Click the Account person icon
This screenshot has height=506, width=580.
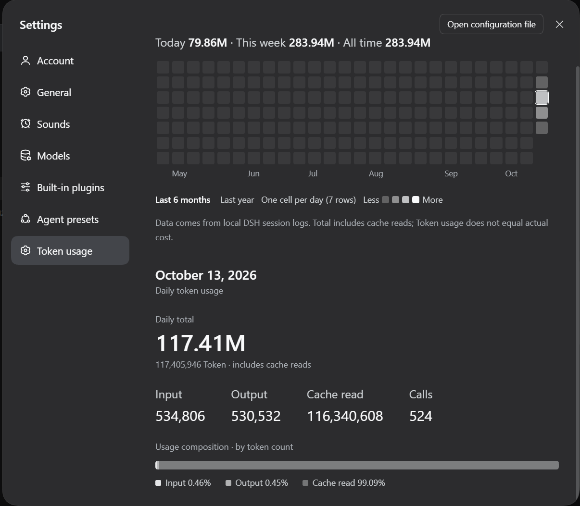pos(25,61)
